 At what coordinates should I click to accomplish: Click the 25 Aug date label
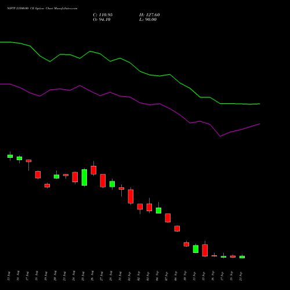click(83, 276)
